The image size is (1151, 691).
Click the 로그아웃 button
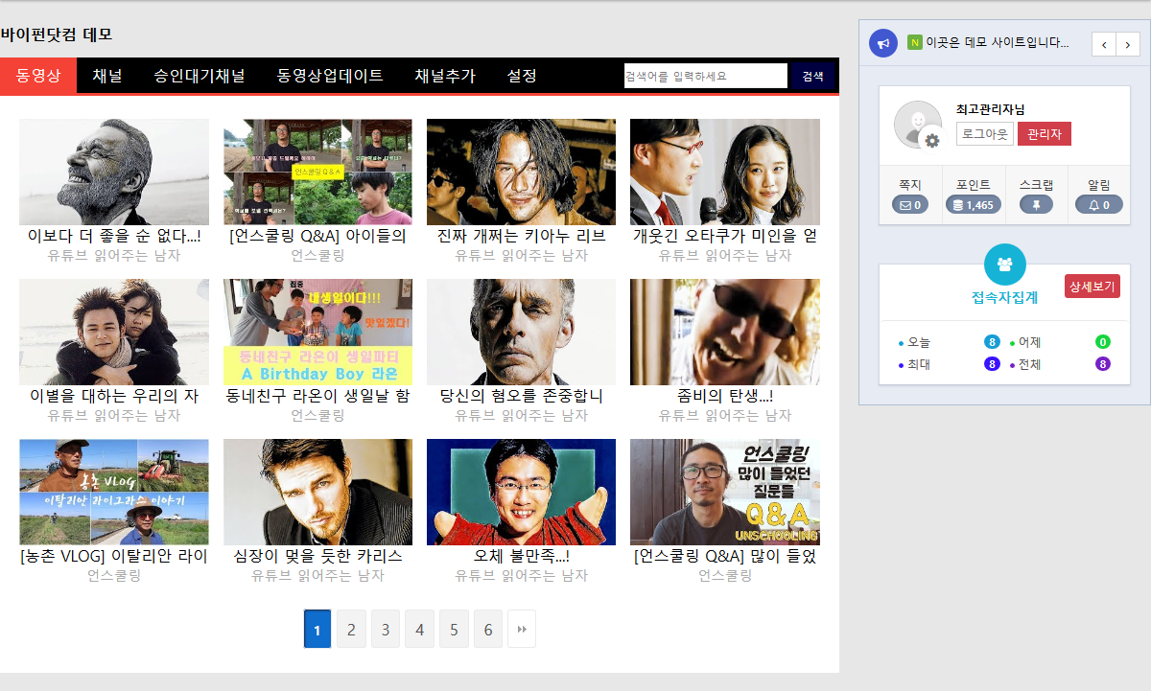coord(984,134)
